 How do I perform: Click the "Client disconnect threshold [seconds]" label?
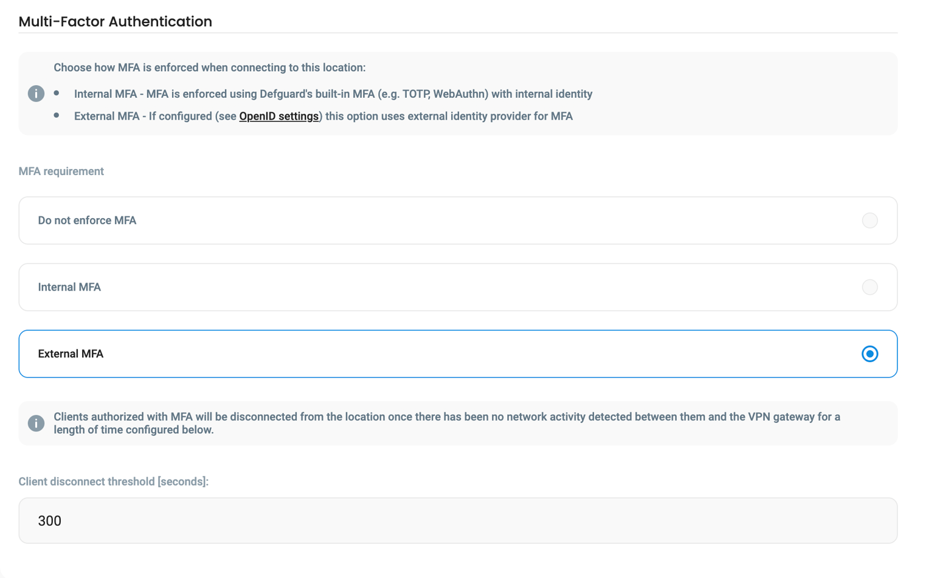point(113,481)
